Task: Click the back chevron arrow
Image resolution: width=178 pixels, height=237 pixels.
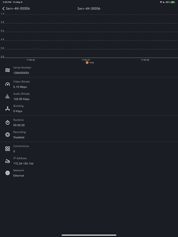Action: point(3,8)
